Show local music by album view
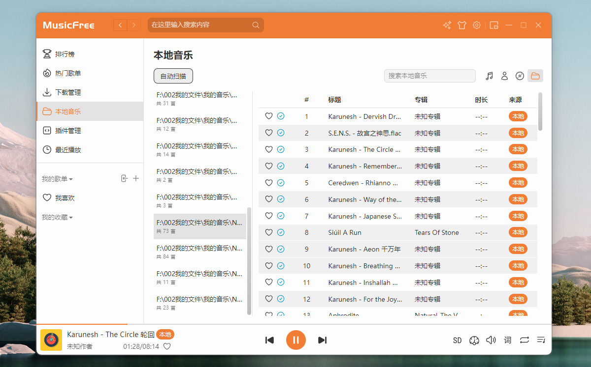 coord(520,76)
